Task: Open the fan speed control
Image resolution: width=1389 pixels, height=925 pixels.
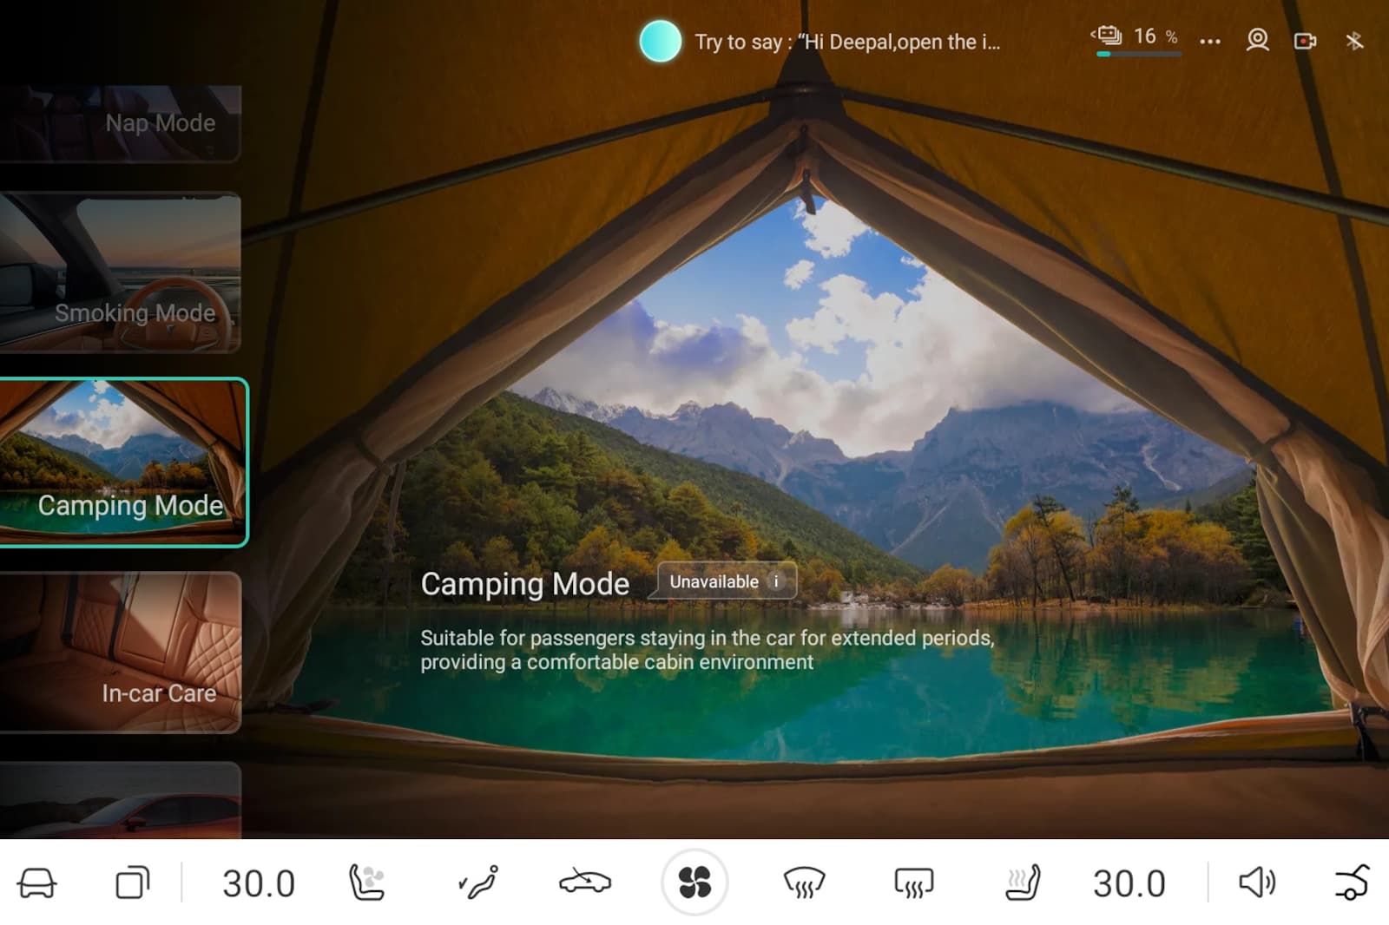Action: click(694, 882)
